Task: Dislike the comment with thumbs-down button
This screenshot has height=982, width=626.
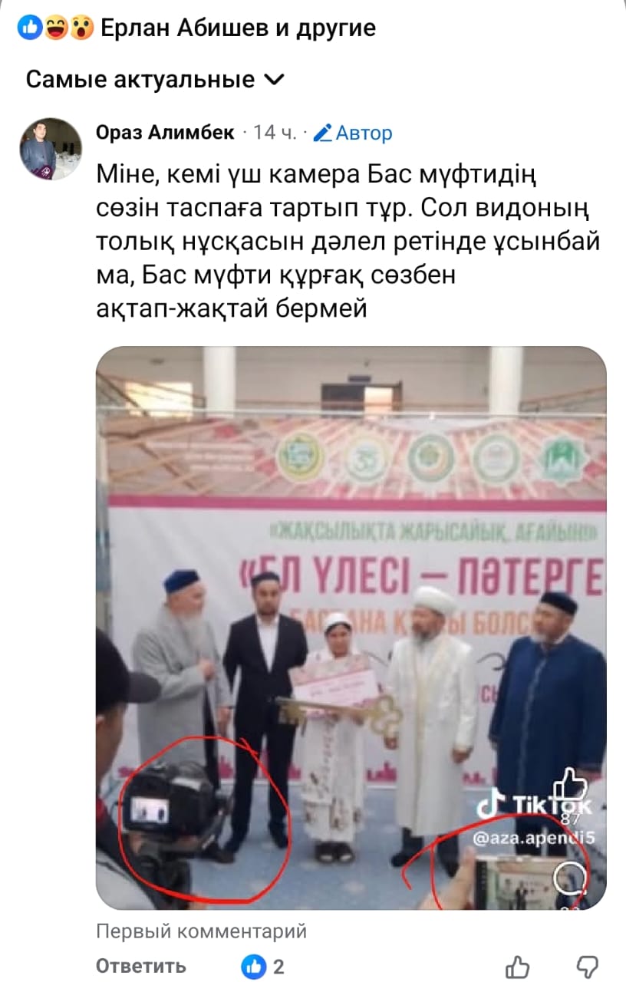Action: tap(588, 967)
